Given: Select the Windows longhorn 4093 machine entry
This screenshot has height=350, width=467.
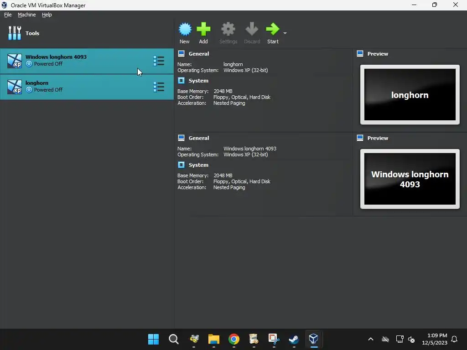Looking at the screenshot, I should point(87,61).
